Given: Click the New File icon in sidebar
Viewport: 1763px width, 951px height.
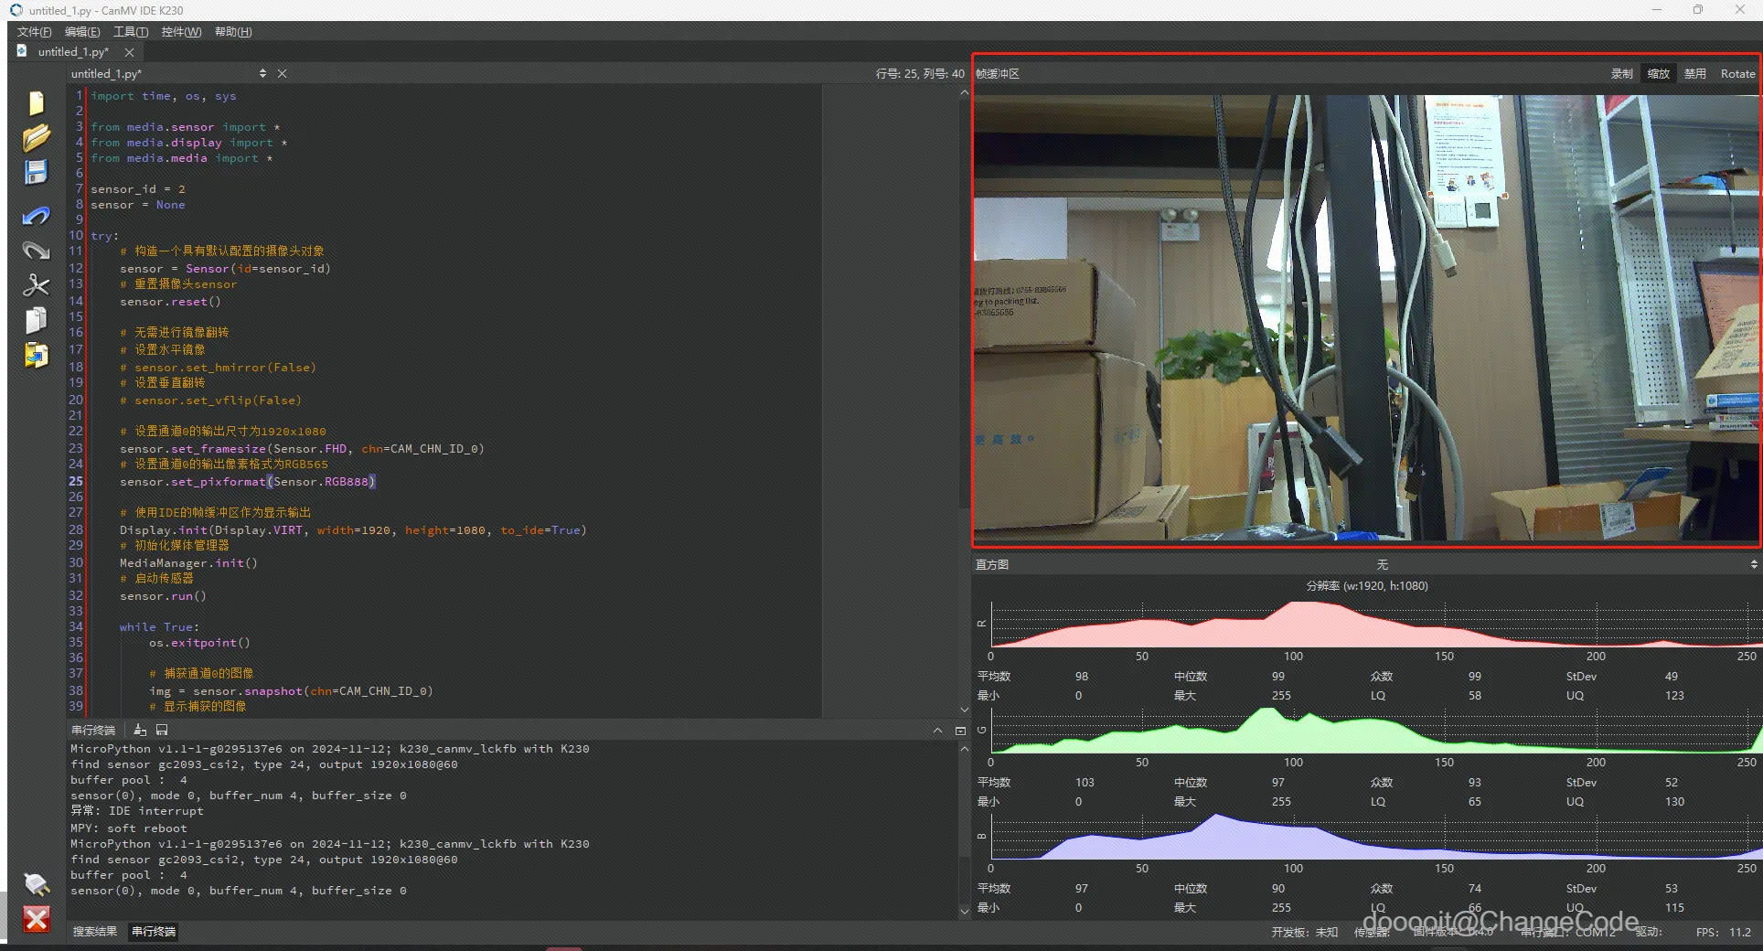Looking at the screenshot, I should (36, 103).
